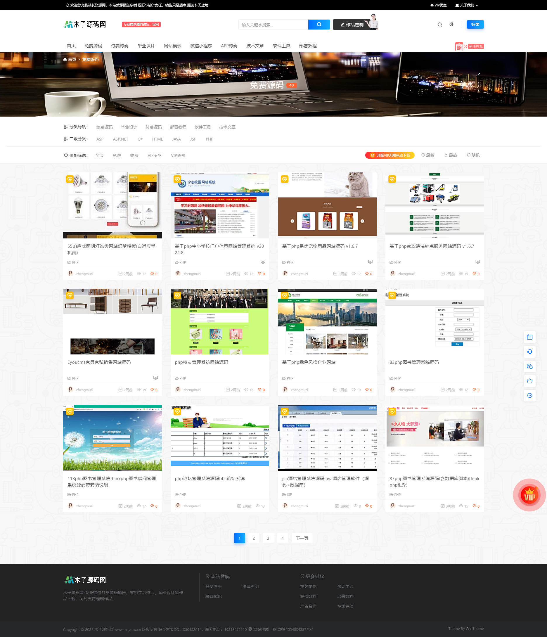Click like heart on 基于php绿色风格企业网站 card

(366, 390)
